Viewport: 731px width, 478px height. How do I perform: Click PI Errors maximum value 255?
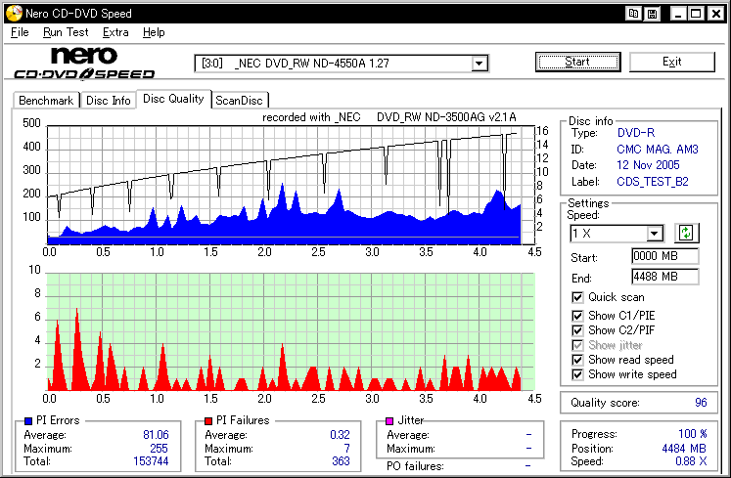pyautogui.click(x=159, y=448)
